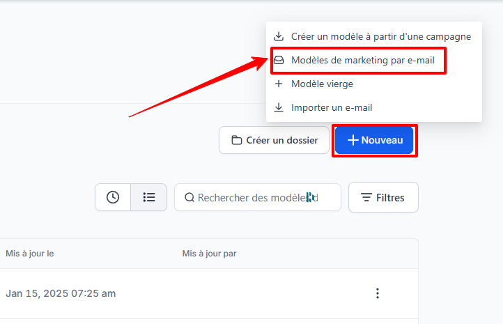Screen dimensions: 503x324
Task: Click the import icon beside Importer un e-mail
Action: click(279, 107)
